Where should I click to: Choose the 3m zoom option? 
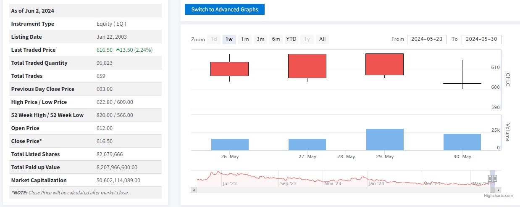coord(260,39)
